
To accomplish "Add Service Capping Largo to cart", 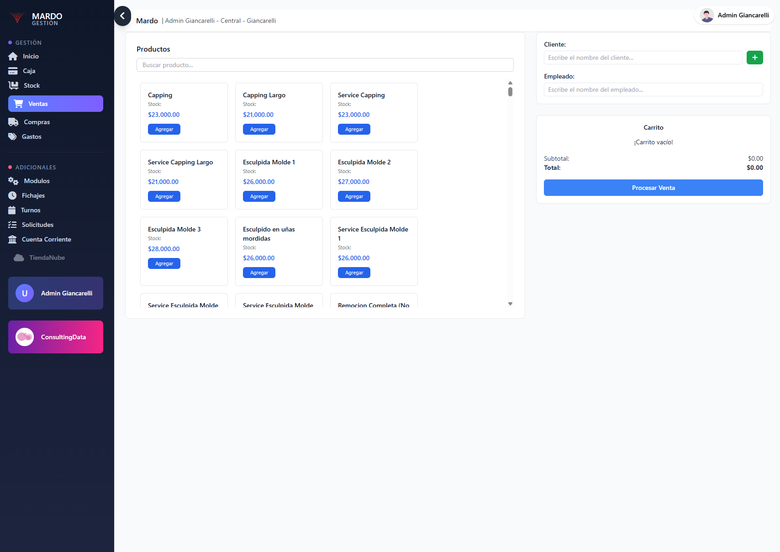I will 164,196.
